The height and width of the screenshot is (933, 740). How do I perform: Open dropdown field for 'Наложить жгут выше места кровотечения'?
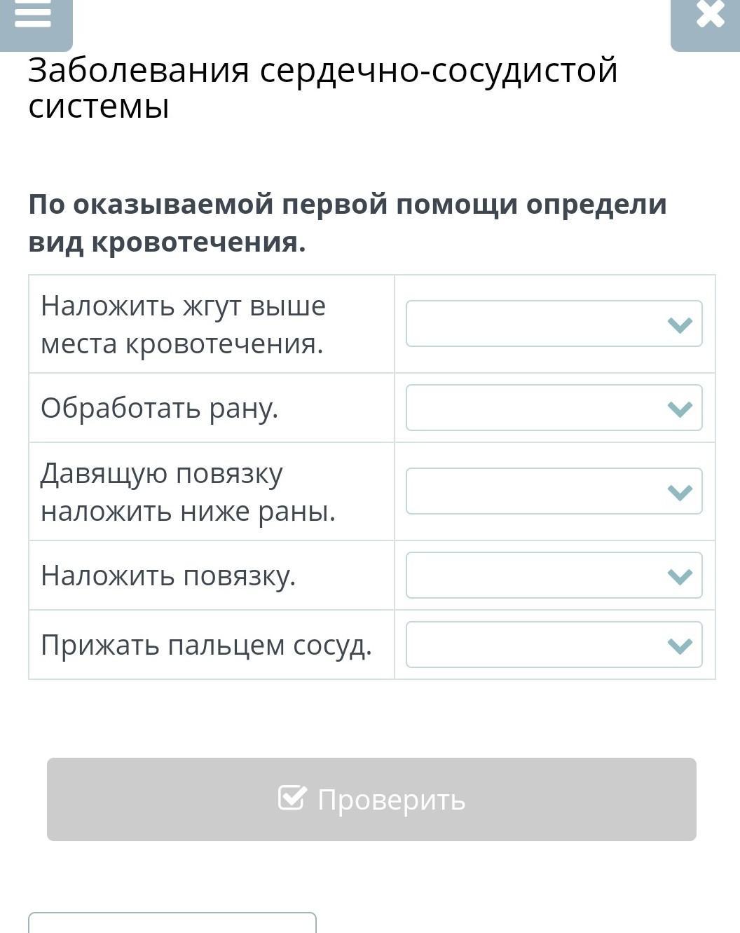pos(554,324)
